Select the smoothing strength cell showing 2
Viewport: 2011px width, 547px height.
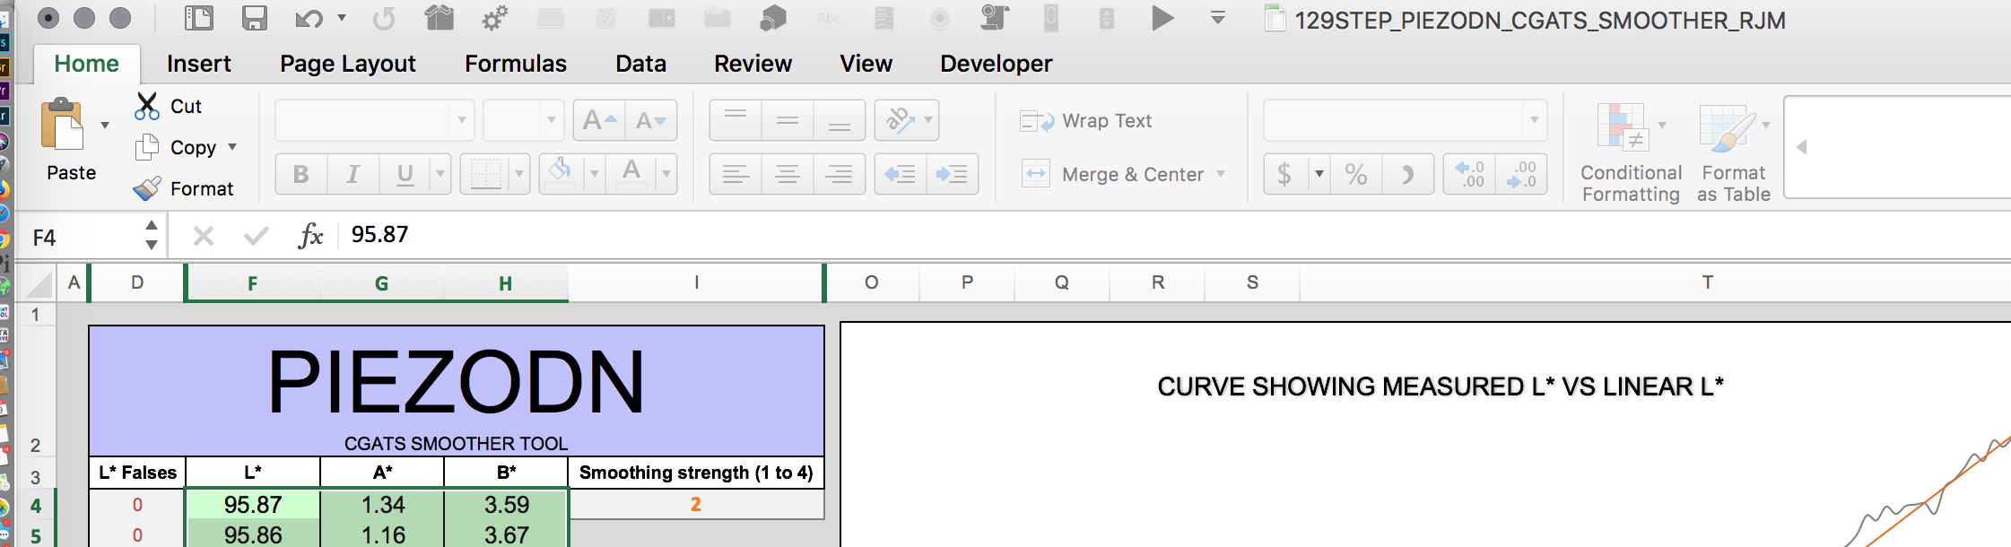(x=696, y=504)
